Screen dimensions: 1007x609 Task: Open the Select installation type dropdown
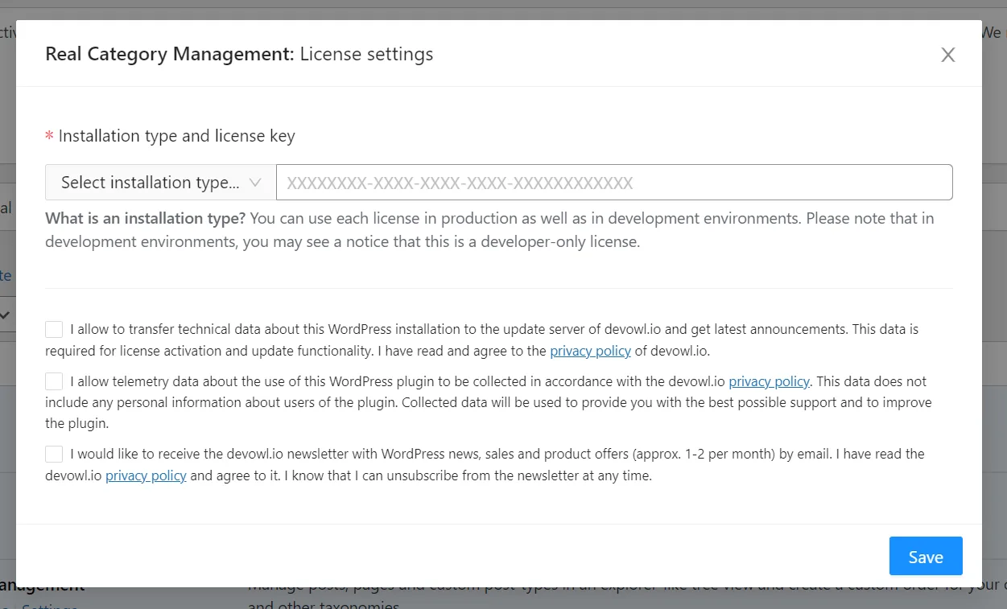pos(150,183)
